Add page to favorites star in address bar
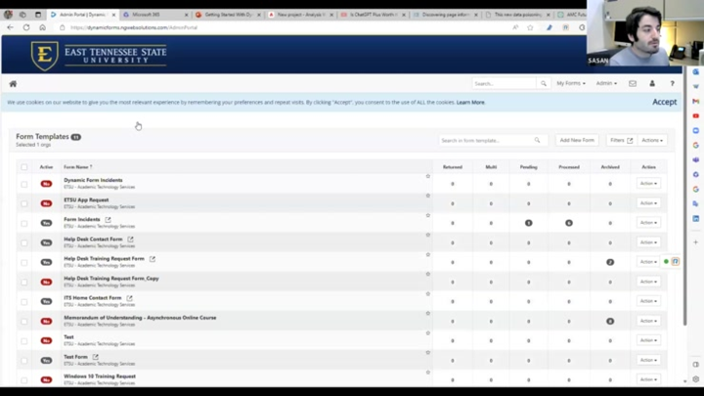Screen dimensions: 704x396 530,27
